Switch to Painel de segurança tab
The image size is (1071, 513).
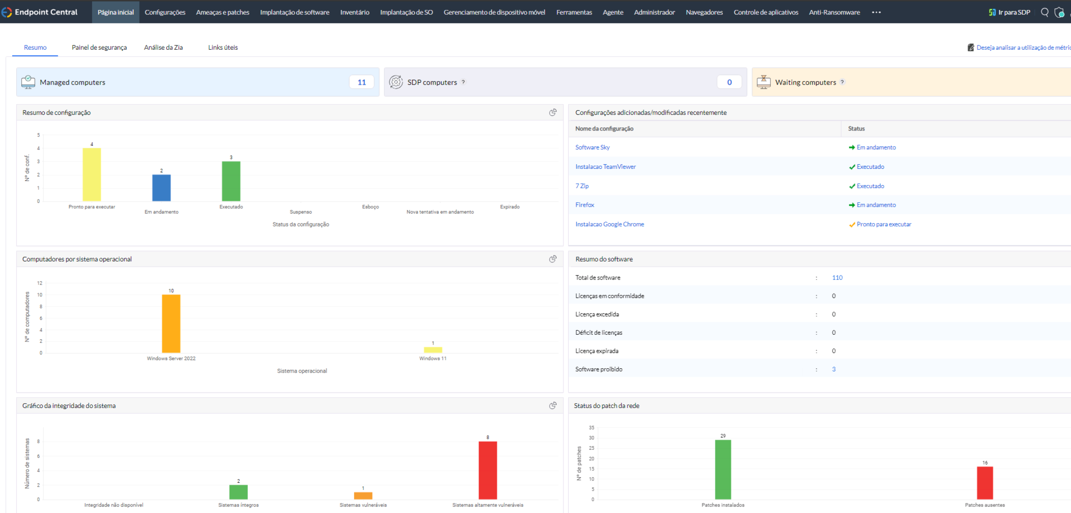[99, 47]
